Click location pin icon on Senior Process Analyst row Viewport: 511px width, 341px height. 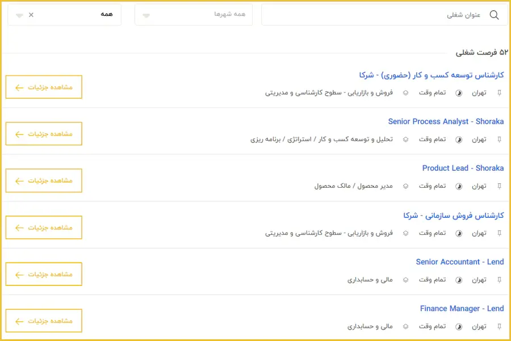(x=500, y=140)
